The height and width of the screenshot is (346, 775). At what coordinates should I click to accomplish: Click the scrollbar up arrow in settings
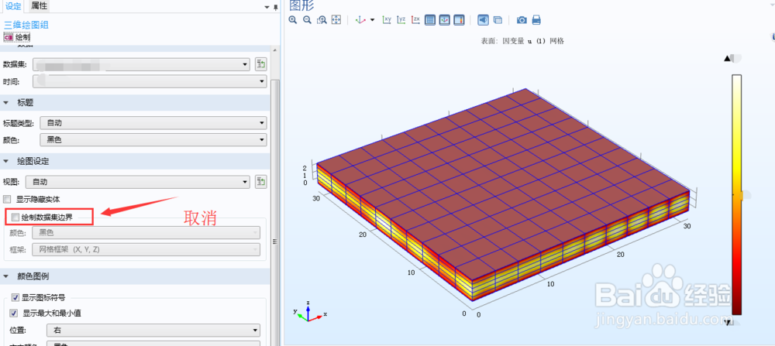[275, 49]
